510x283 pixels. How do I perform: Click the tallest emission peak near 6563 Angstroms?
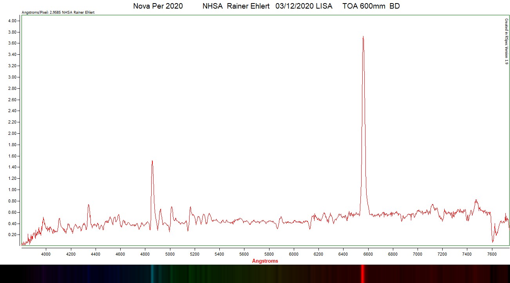click(363, 38)
